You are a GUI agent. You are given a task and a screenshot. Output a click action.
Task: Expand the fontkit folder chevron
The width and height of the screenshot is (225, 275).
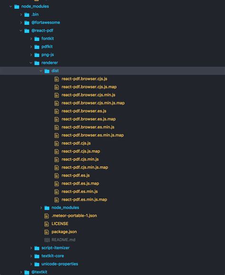[31, 39]
